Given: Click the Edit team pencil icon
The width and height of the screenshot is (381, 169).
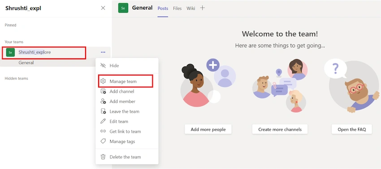Looking at the screenshot, I should coord(103,121).
